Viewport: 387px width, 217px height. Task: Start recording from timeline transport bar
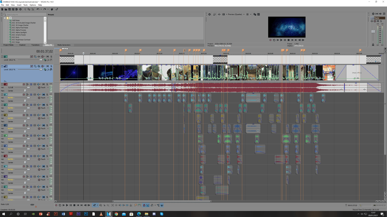[x=56, y=205]
